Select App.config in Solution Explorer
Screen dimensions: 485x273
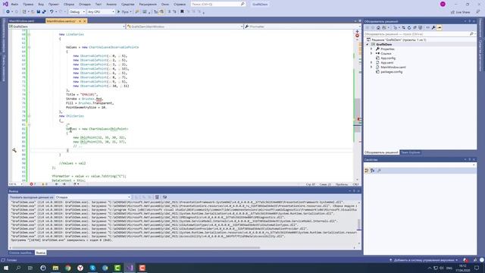[388, 58]
